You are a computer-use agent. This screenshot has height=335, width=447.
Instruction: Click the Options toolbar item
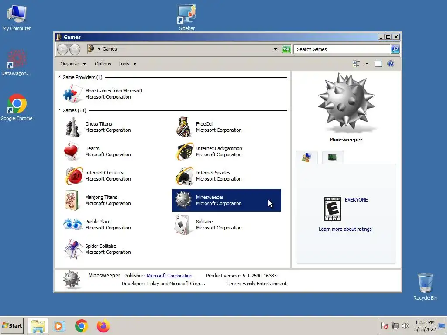click(103, 64)
